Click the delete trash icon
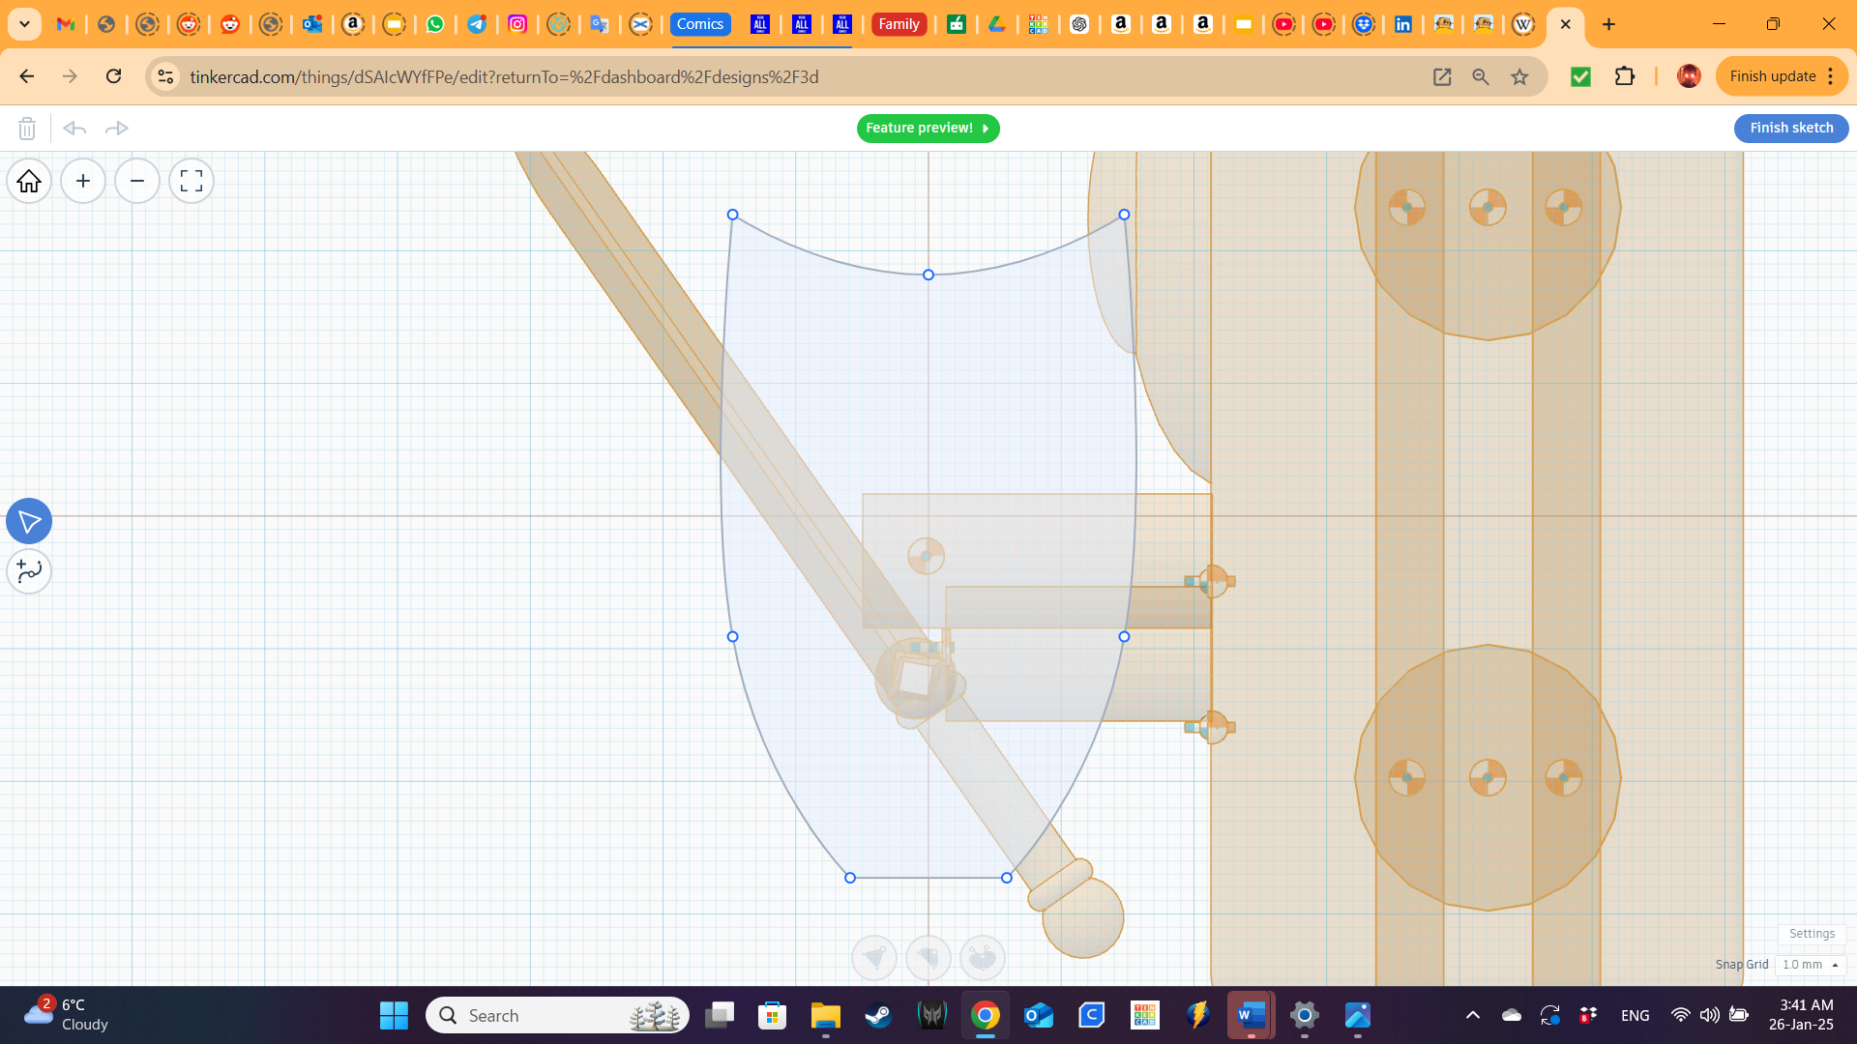 click(x=27, y=128)
